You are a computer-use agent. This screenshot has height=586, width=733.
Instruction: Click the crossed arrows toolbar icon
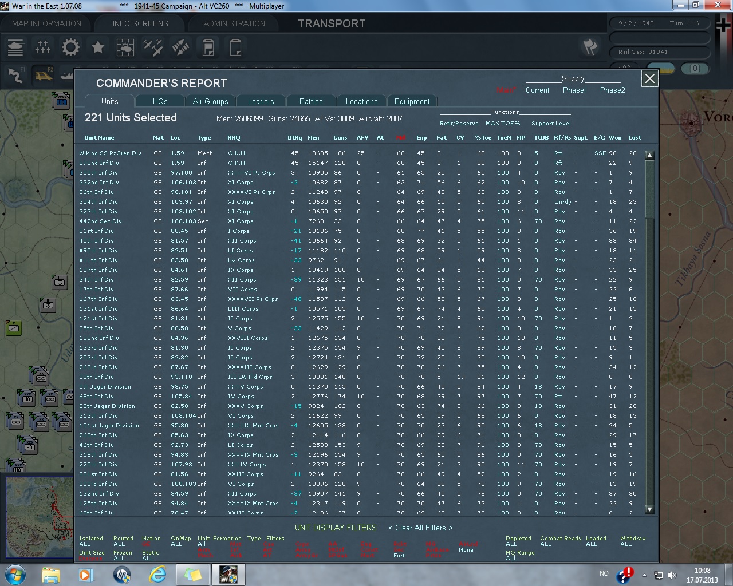(180, 47)
